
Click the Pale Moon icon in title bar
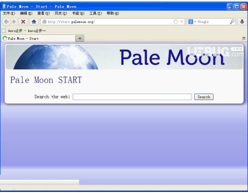4,6
